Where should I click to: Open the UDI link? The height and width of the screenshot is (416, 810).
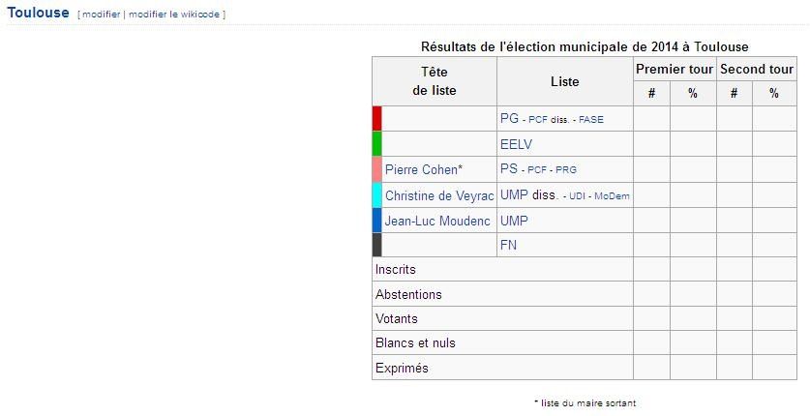577,196
